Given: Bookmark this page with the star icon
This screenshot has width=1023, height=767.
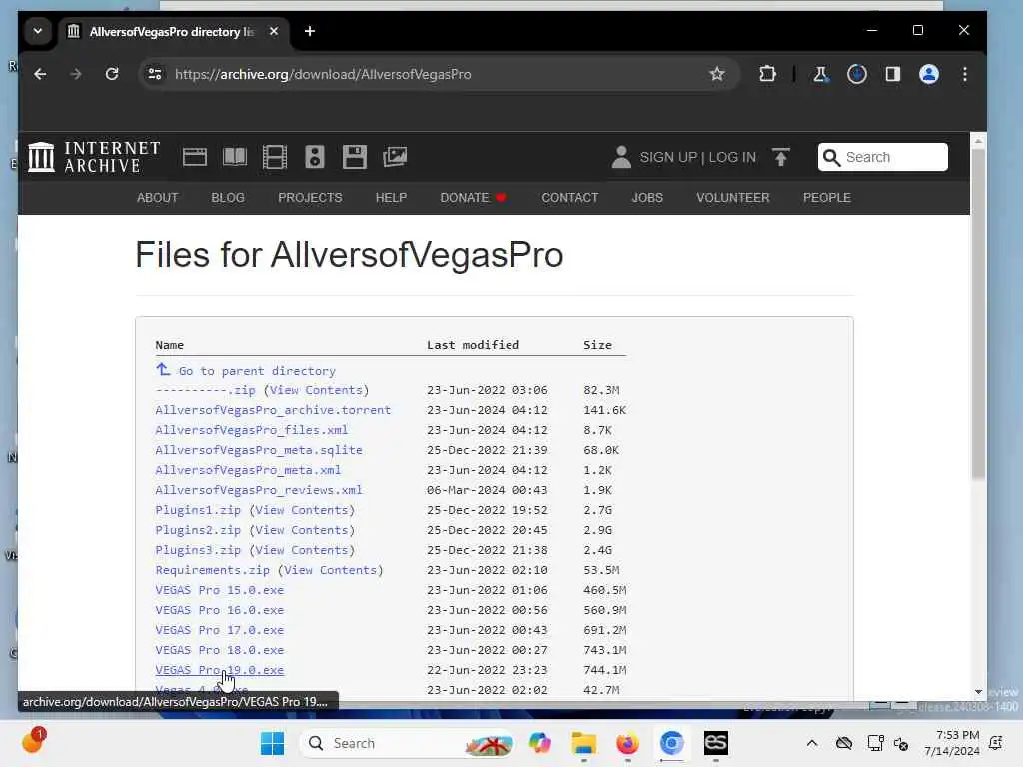Looking at the screenshot, I should 717,74.
